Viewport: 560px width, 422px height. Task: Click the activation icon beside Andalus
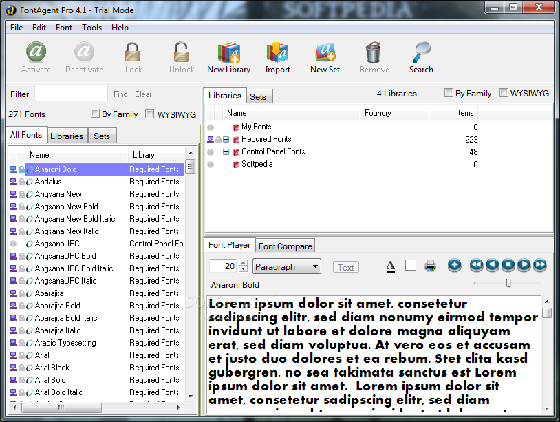(x=13, y=182)
